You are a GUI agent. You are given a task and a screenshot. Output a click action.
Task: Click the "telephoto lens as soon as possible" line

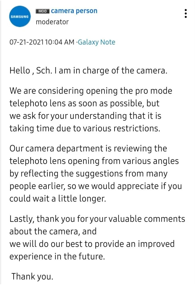[x=85, y=103]
